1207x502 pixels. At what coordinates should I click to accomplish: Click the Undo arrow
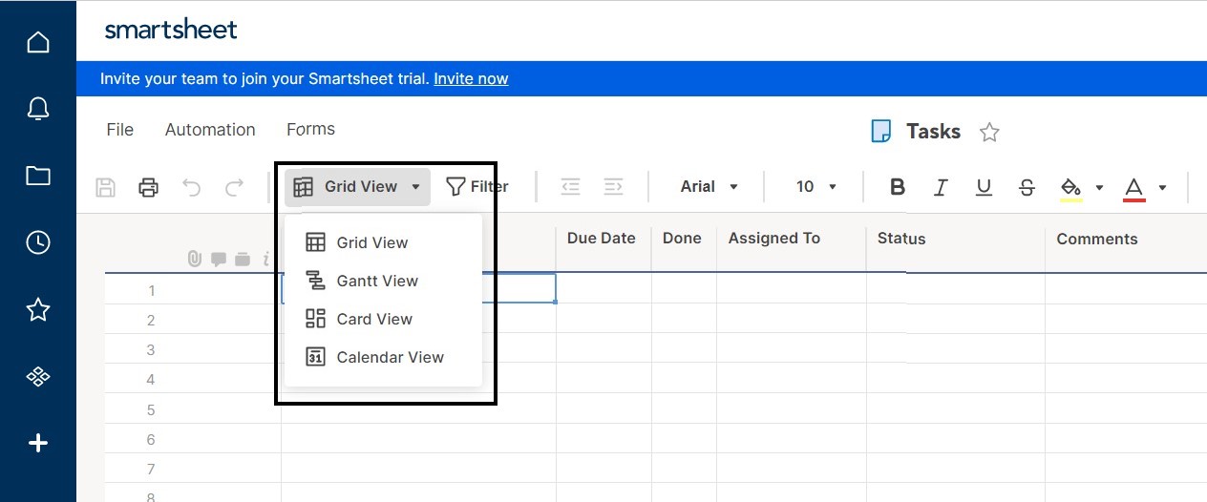[192, 187]
